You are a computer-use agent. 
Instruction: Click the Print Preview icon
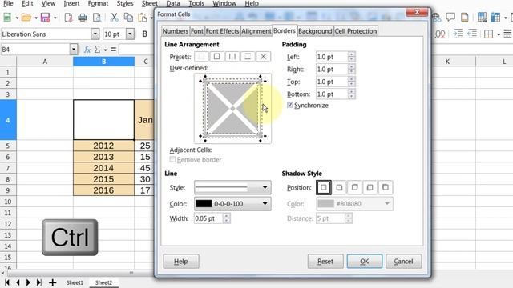point(97,18)
